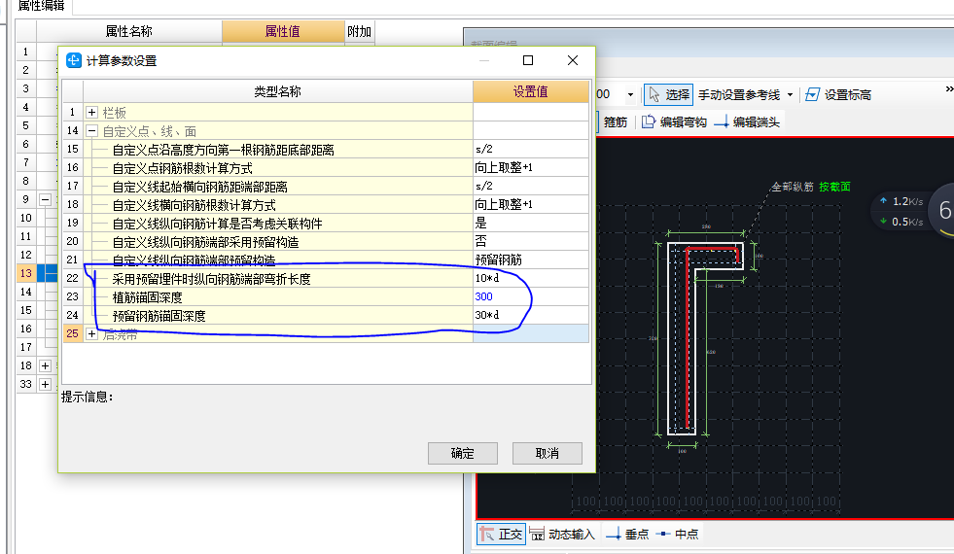The image size is (954, 554).
Task: Click 全部纵筋 label in section drawing
Action: 793,187
